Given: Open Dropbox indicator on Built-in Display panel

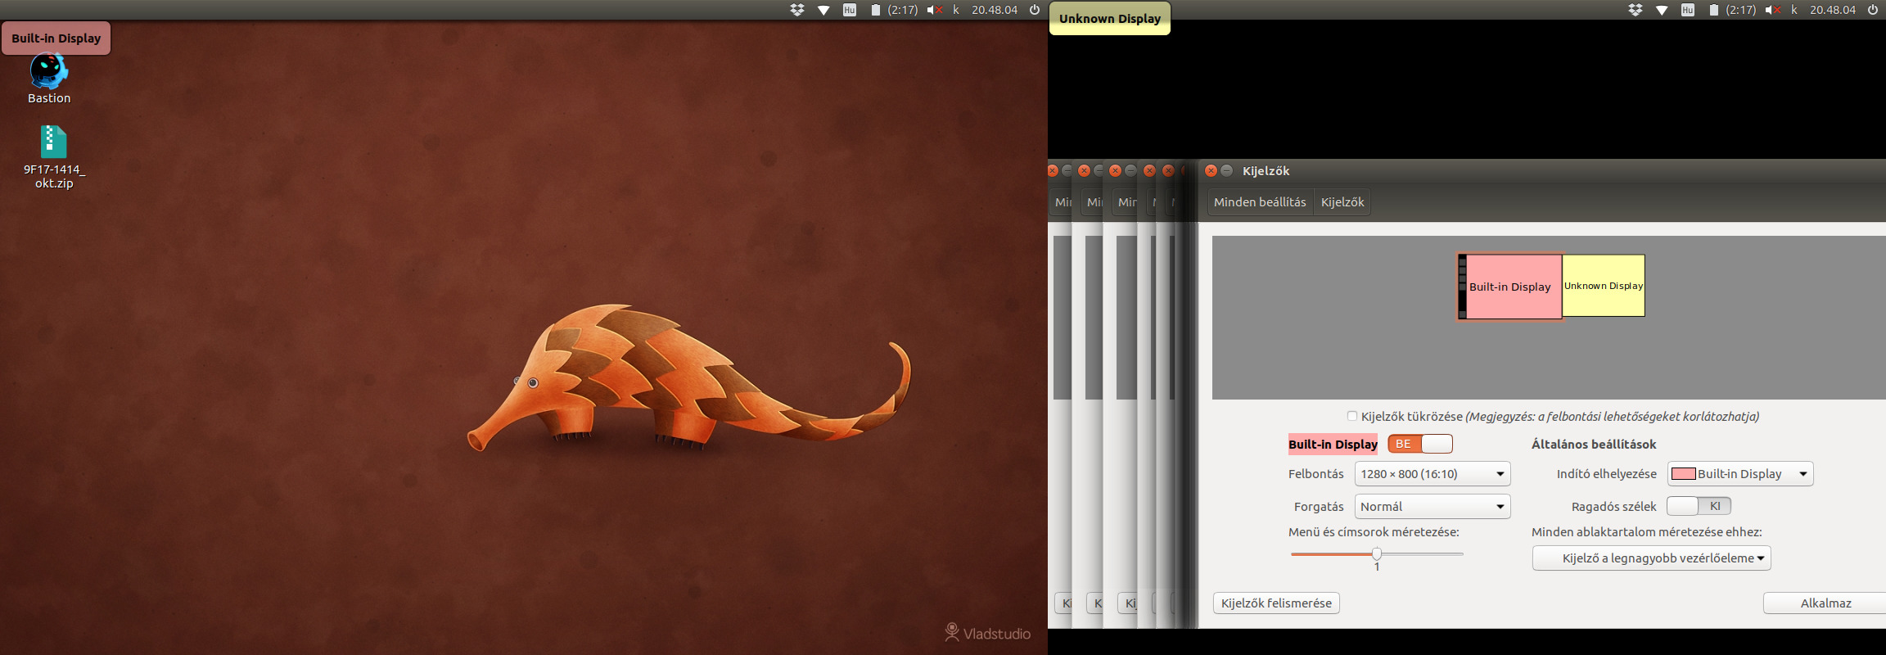Looking at the screenshot, I should click(797, 10).
